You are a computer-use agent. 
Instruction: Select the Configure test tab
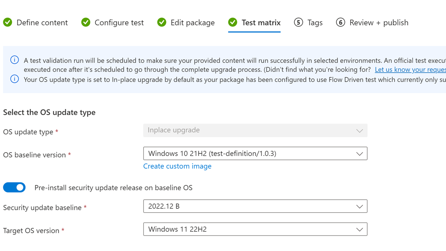pos(119,22)
